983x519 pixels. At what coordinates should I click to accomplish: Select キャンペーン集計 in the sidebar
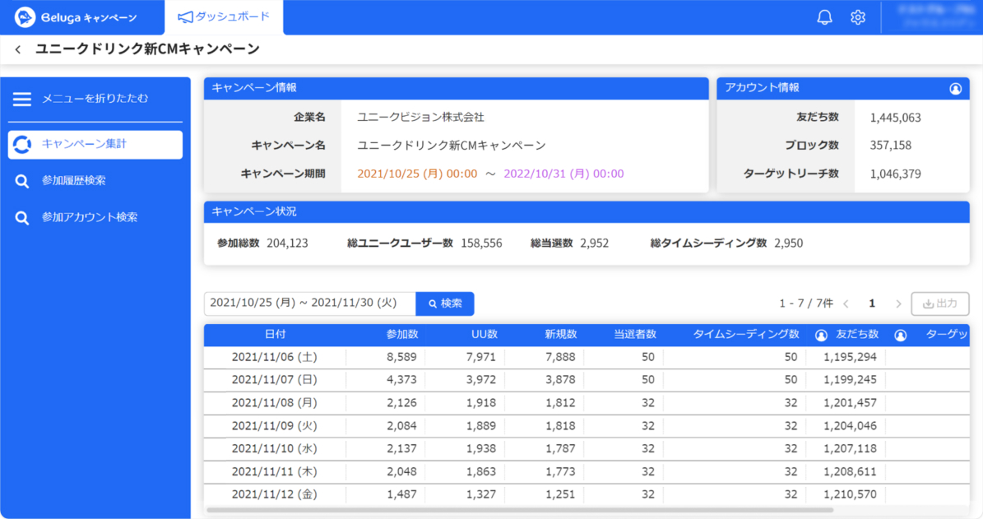(95, 144)
